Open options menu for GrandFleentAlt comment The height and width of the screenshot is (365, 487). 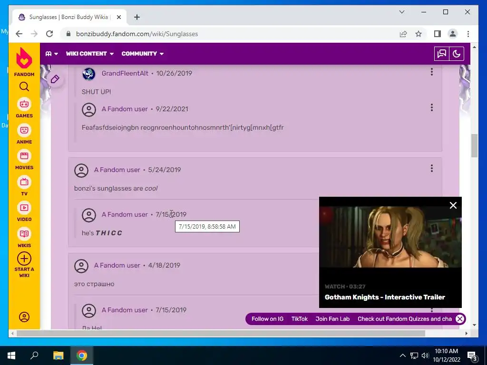pos(432,72)
